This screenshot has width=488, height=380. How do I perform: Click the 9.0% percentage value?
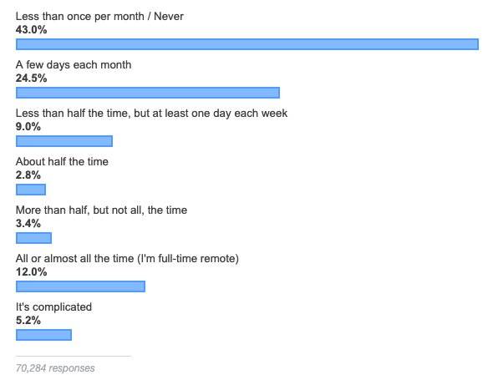coord(28,127)
